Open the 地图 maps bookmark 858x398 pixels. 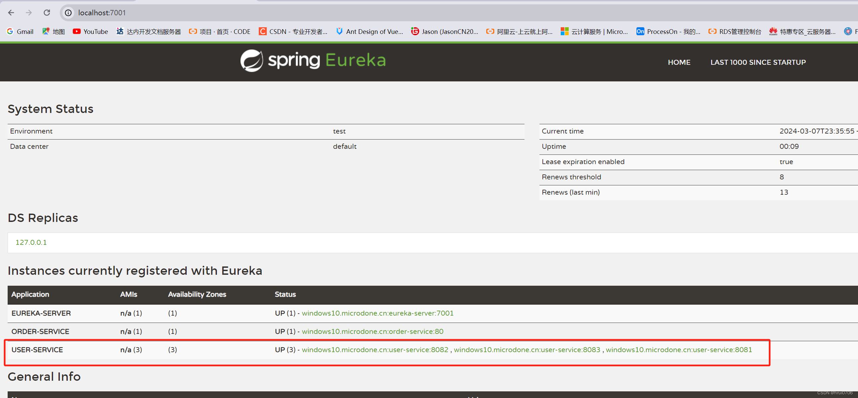pyautogui.click(x=53, y=31)
